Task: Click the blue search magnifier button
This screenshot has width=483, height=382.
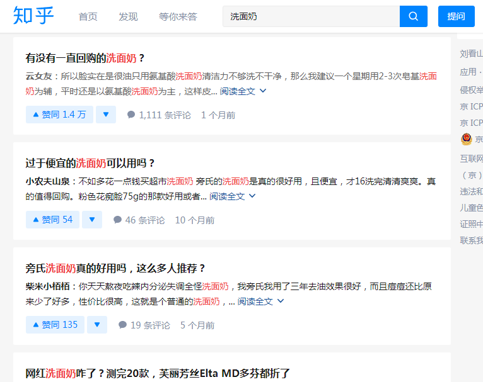Action: click(x=413, y=16)
